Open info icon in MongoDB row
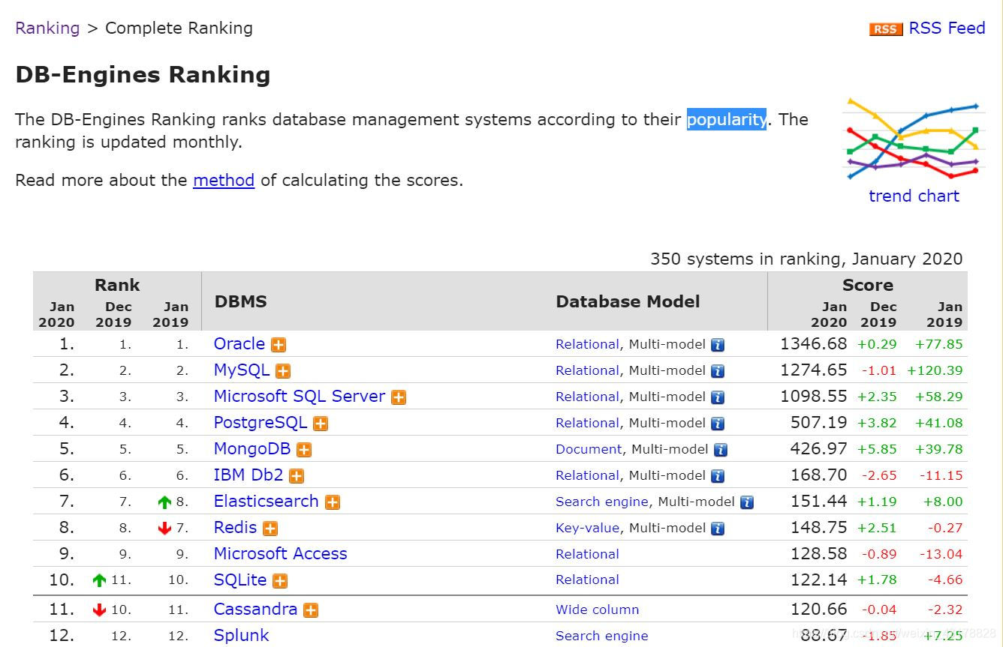This screenshot has height=647, width=1003. click(721, 450)
